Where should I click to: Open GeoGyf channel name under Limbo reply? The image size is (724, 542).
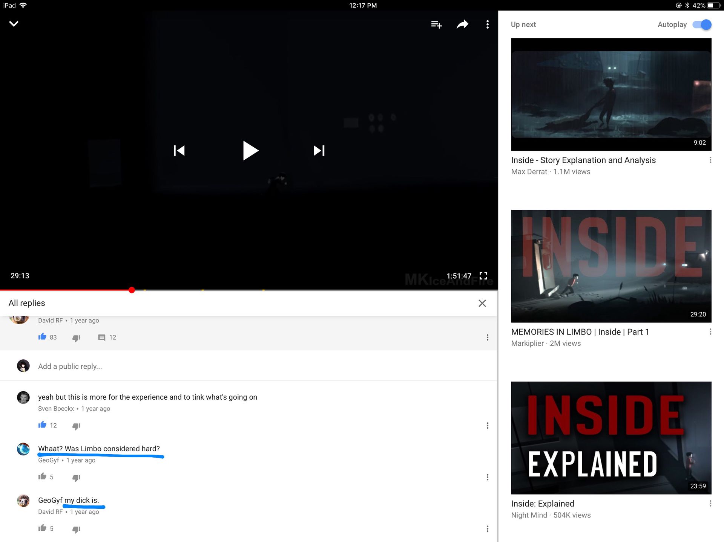(49, 460)
